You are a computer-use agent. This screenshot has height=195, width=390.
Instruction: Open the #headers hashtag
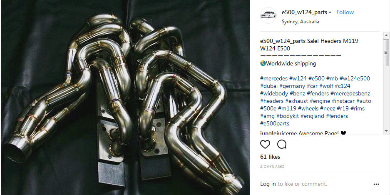point(272,101)
